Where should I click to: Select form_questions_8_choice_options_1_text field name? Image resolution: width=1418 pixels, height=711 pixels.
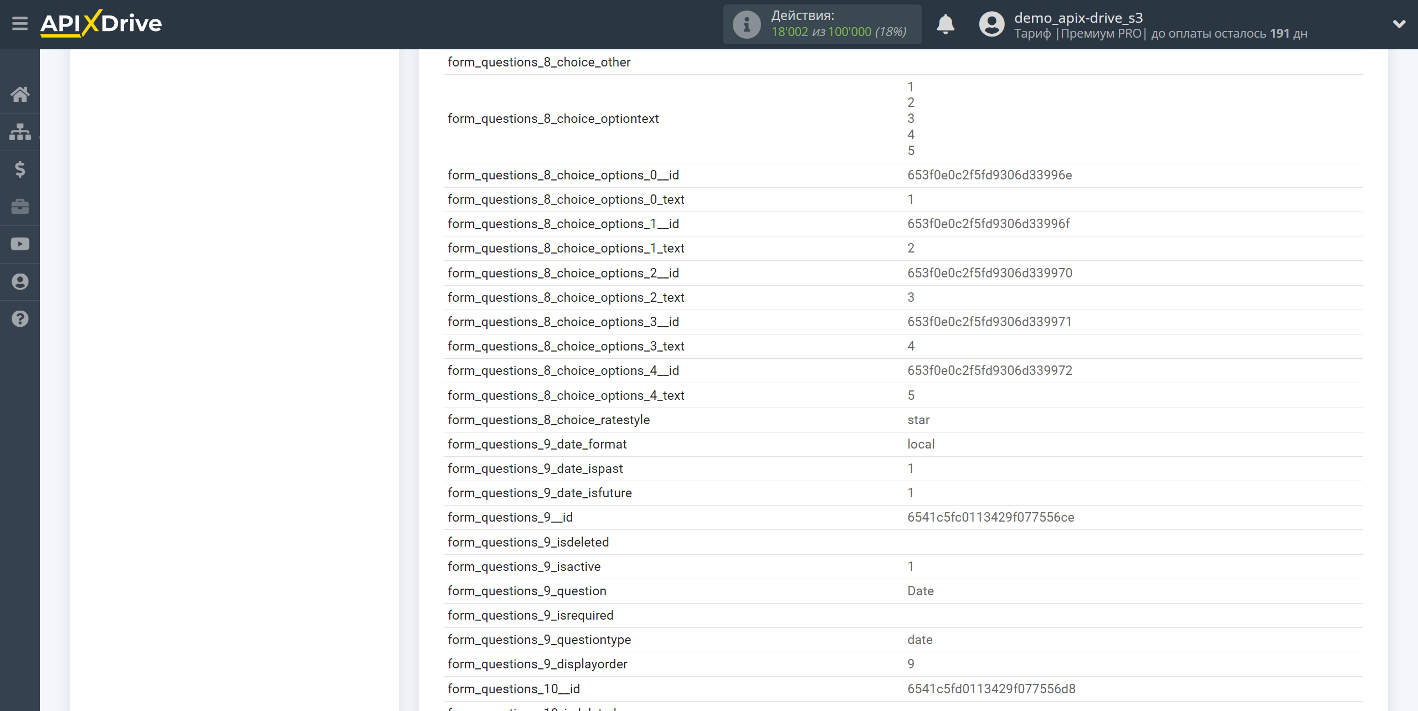[566, 249]
